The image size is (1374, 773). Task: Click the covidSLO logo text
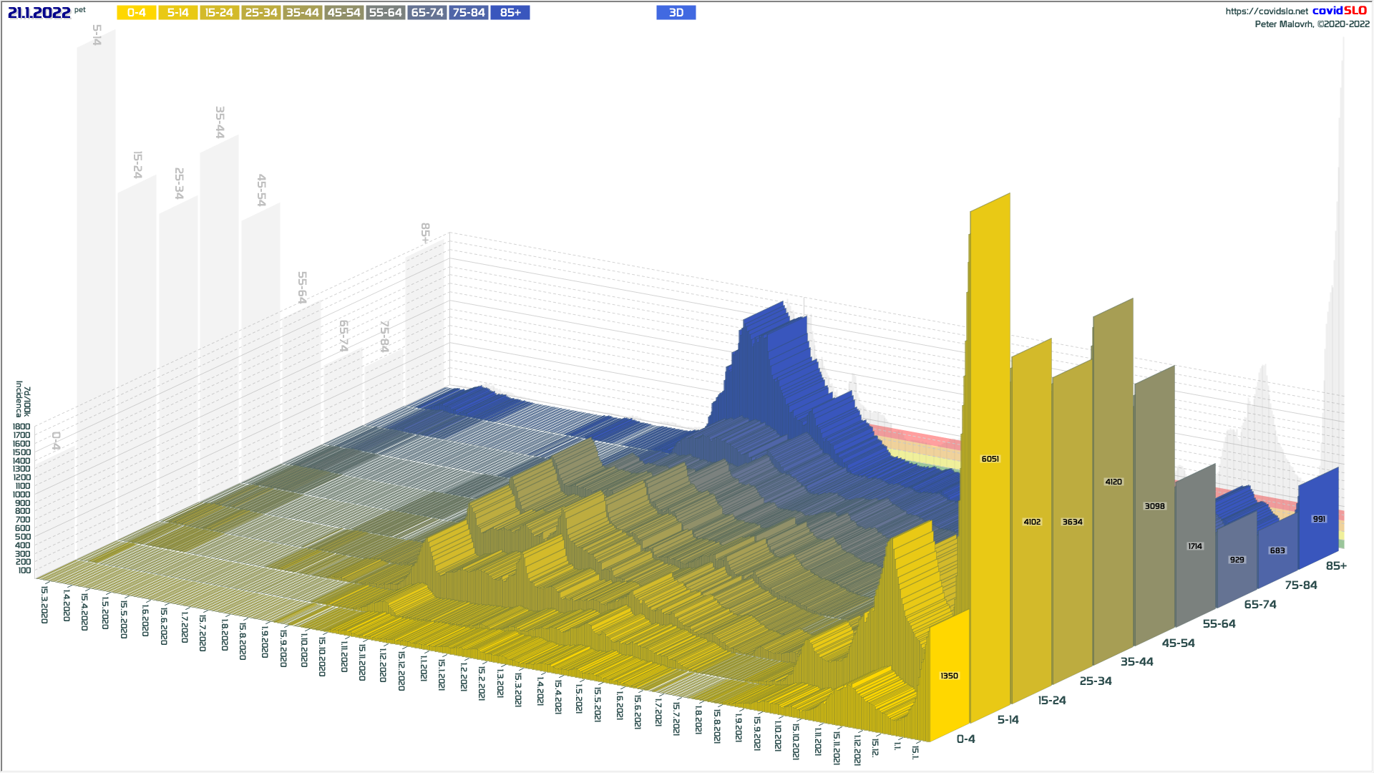(1340, 11)
